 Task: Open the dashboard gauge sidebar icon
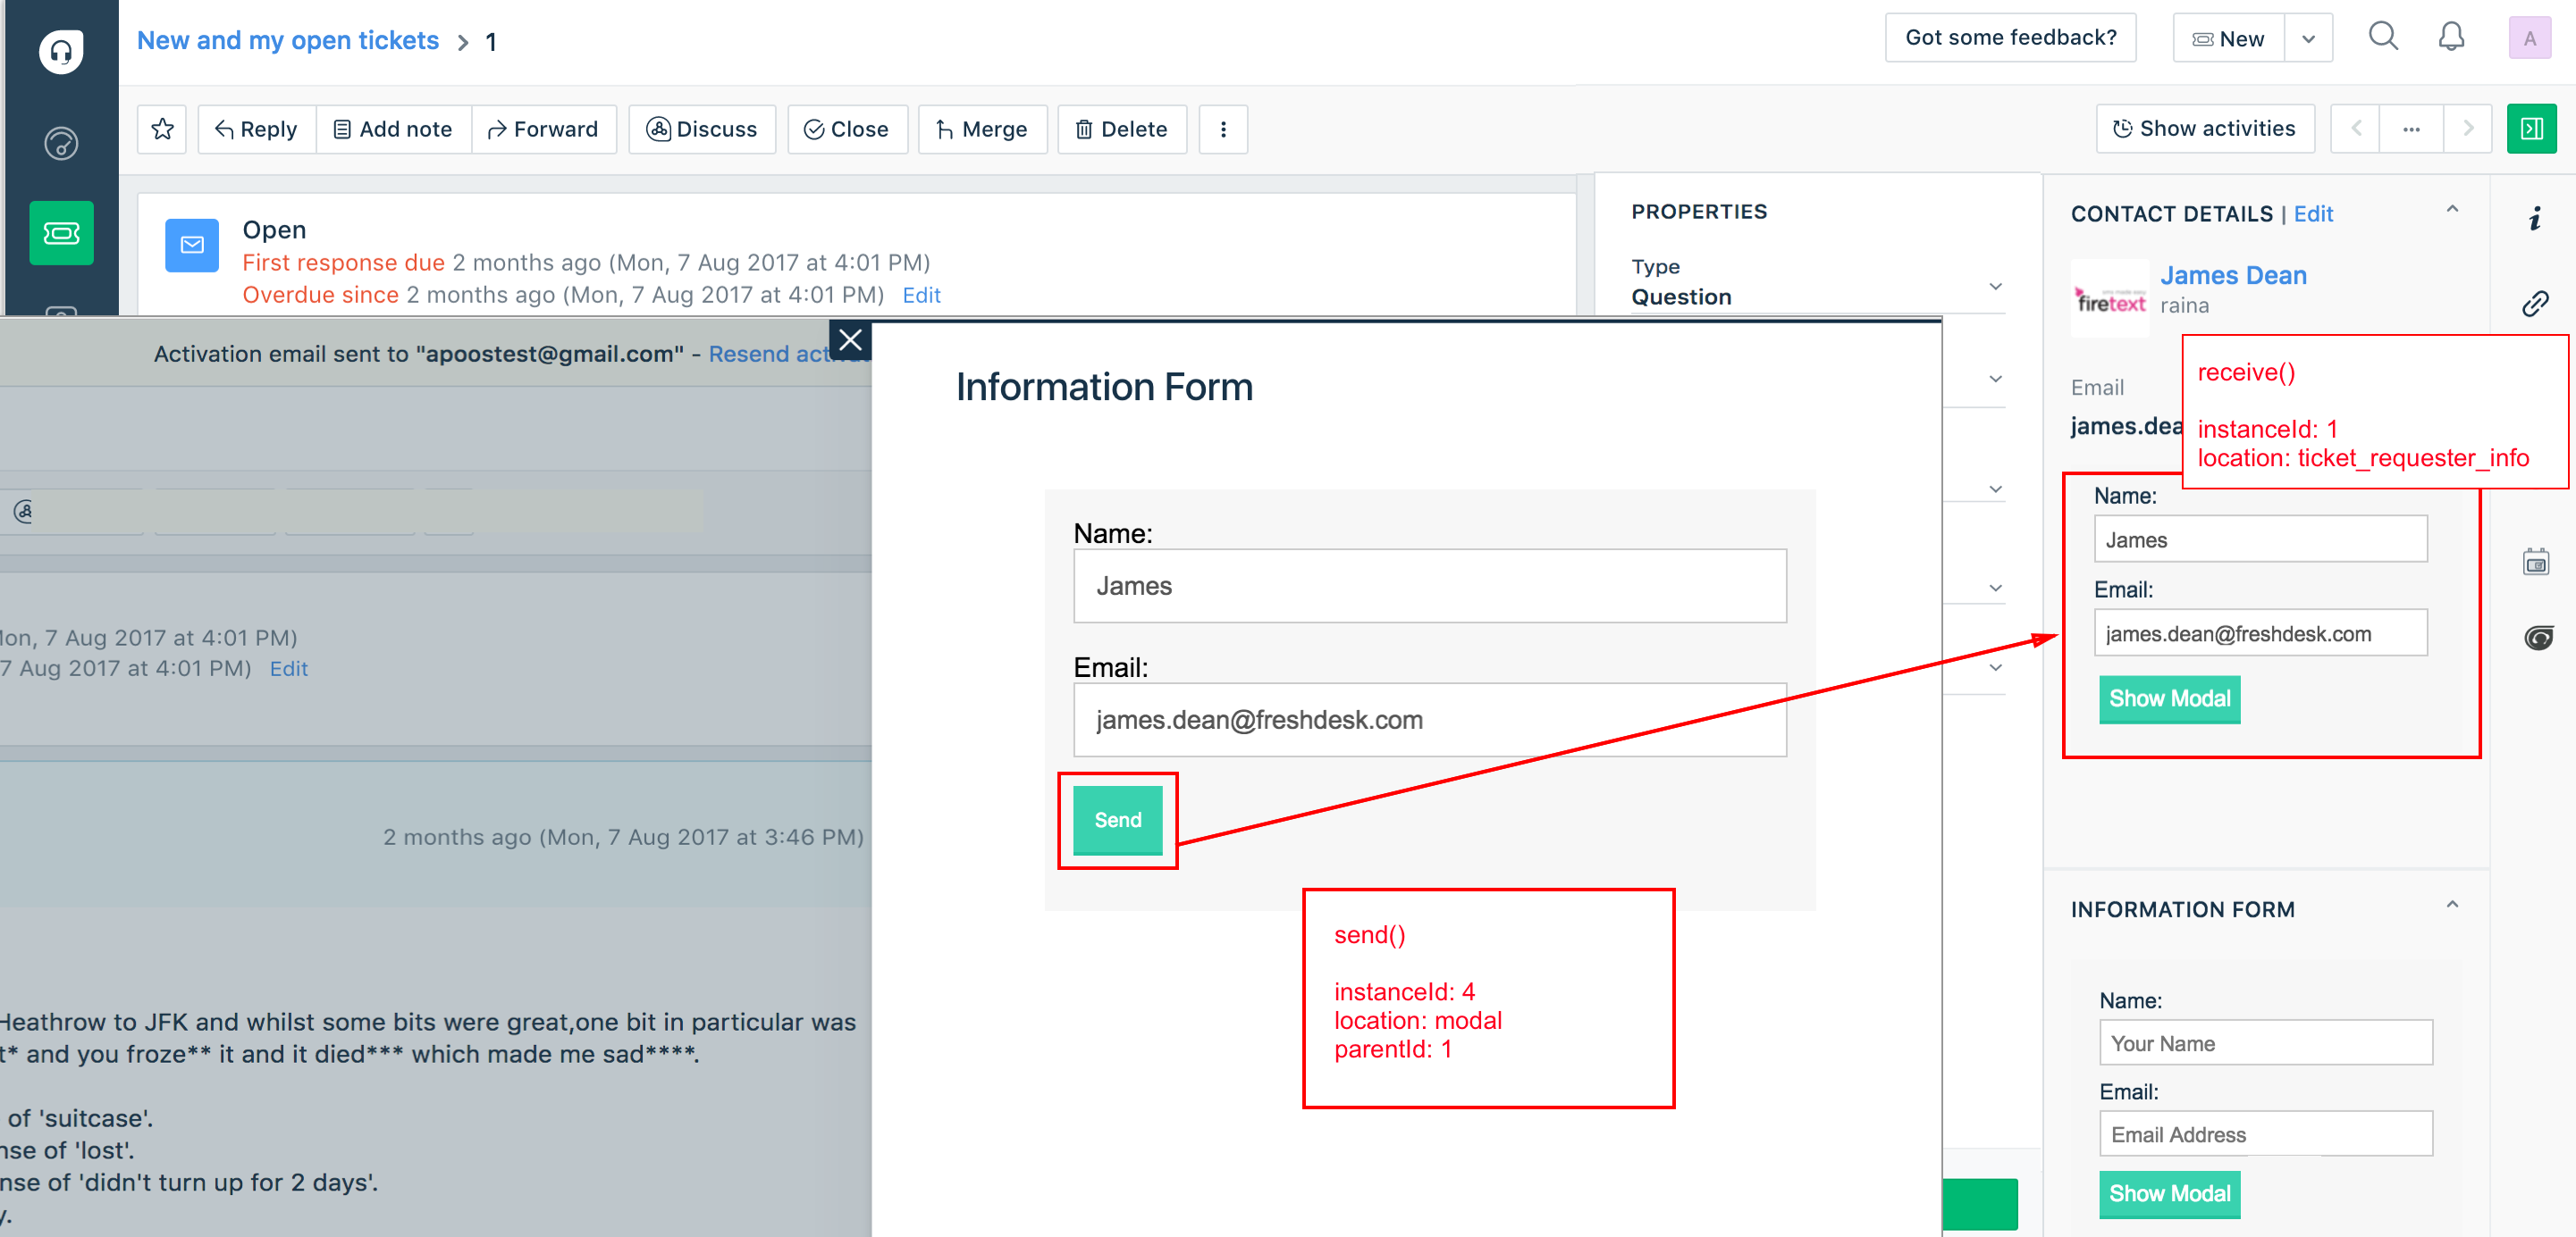[x=61, y=144]
